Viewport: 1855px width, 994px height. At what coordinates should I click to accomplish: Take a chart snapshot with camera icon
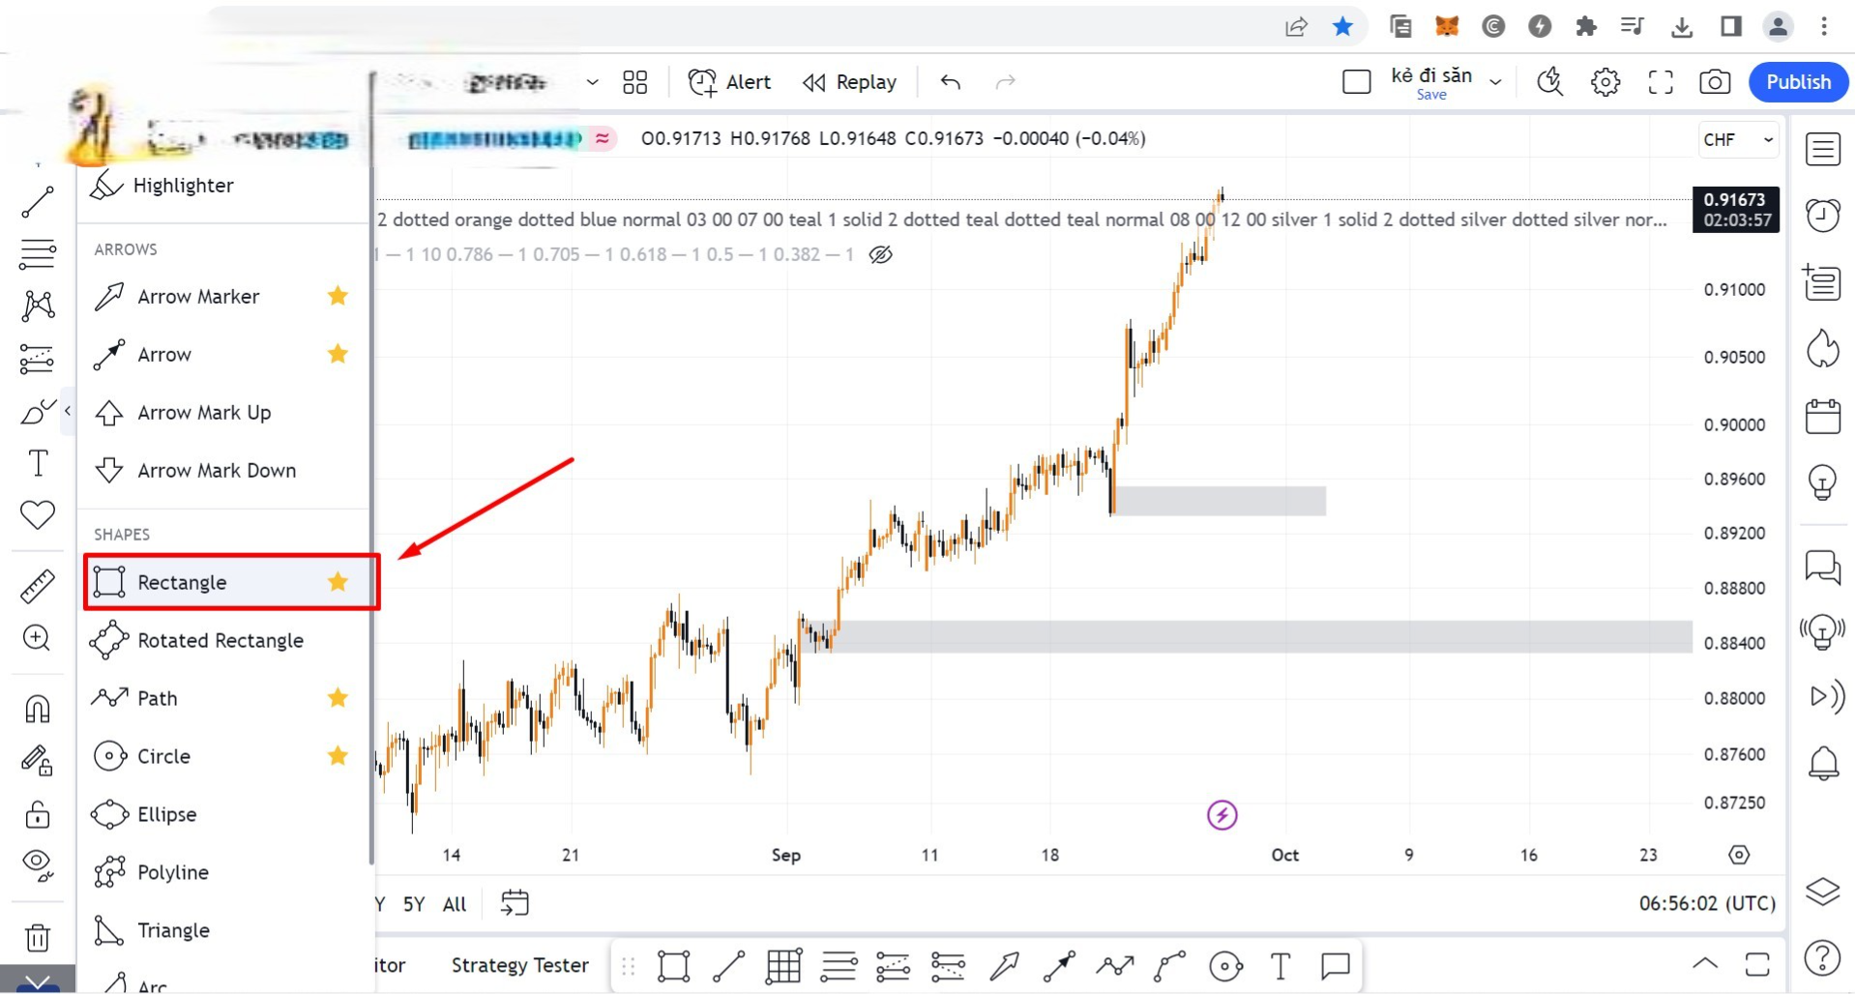point(1714,82)
